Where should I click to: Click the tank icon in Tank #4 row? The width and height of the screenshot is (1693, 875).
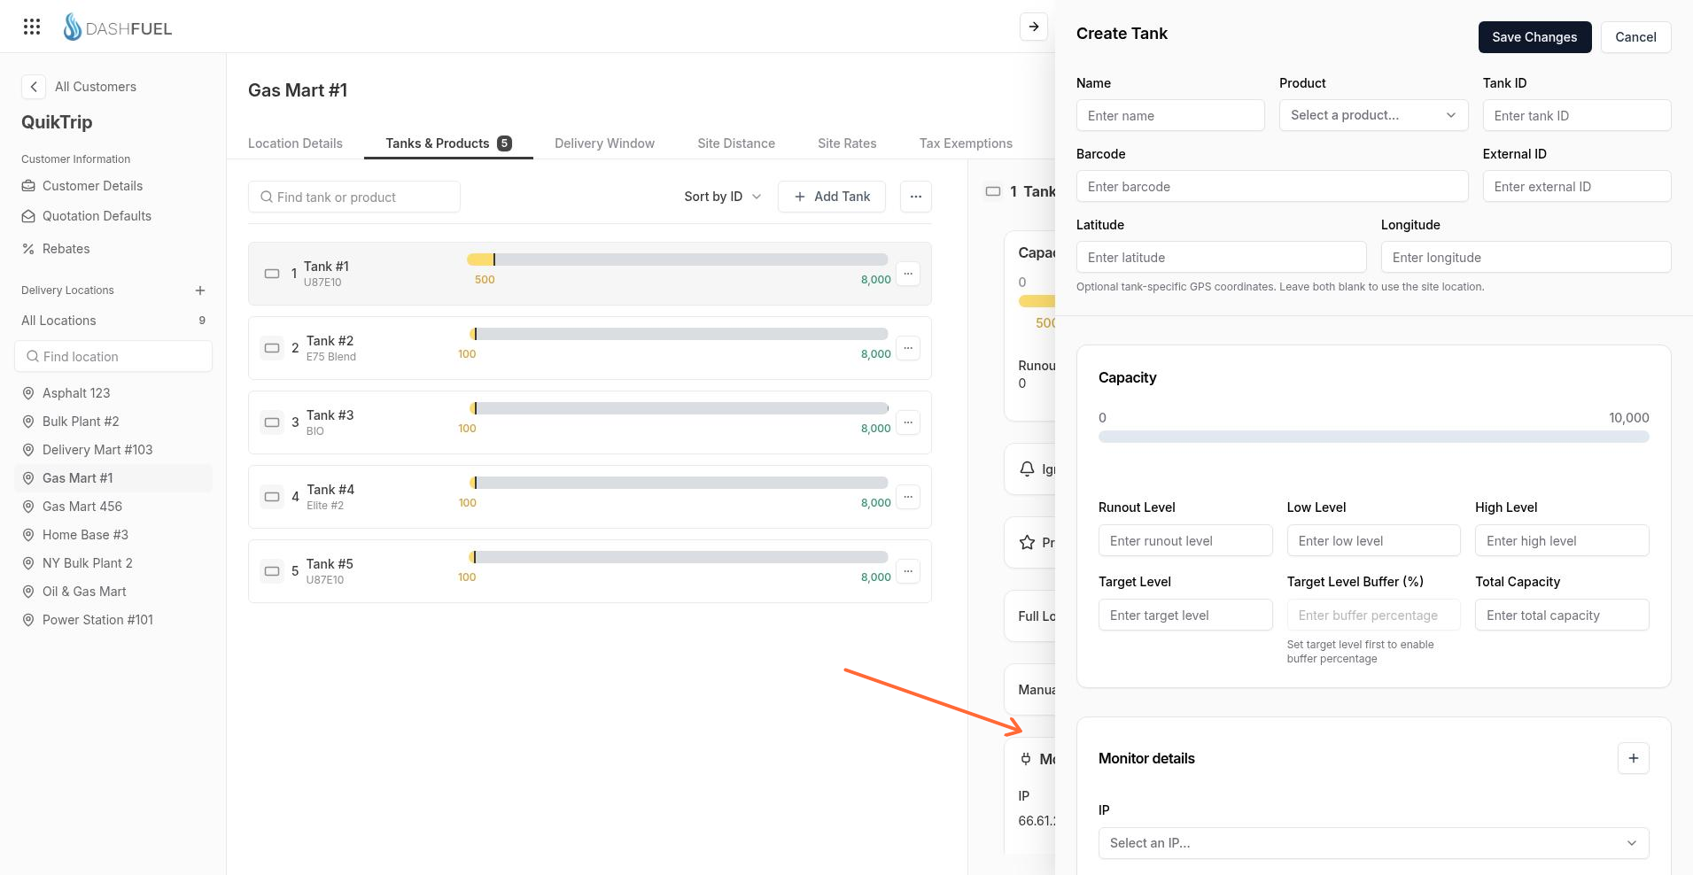272,497
